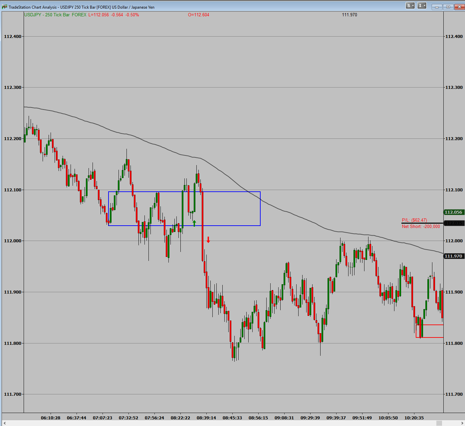The height and width of the screenshot is (426, 465).
Task: Click 111.700 on the left price axis
Action: click(x=13, y=394)
